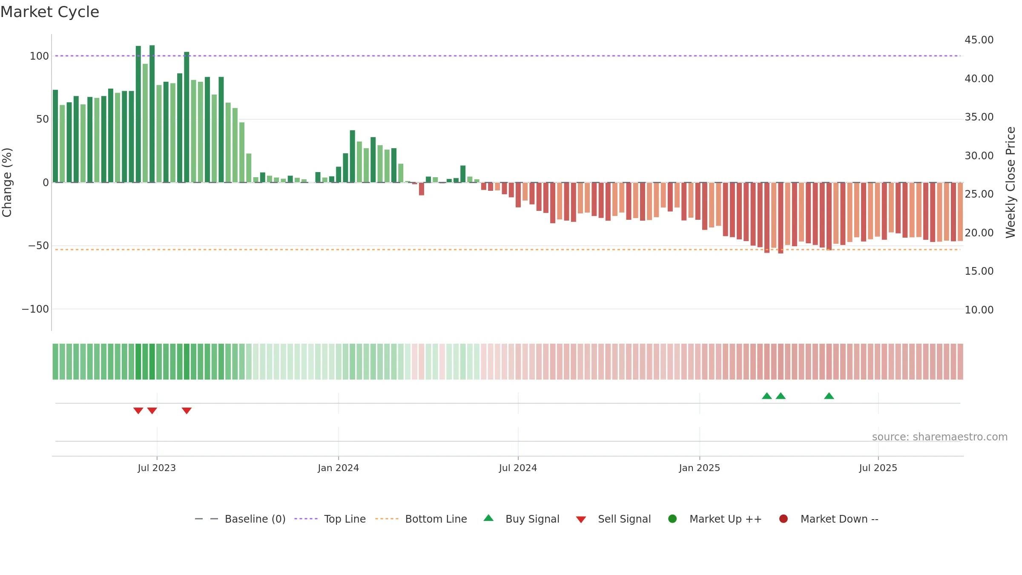
Task: Toggle the Buy Signal legend entry
Action: coord(522,519)
